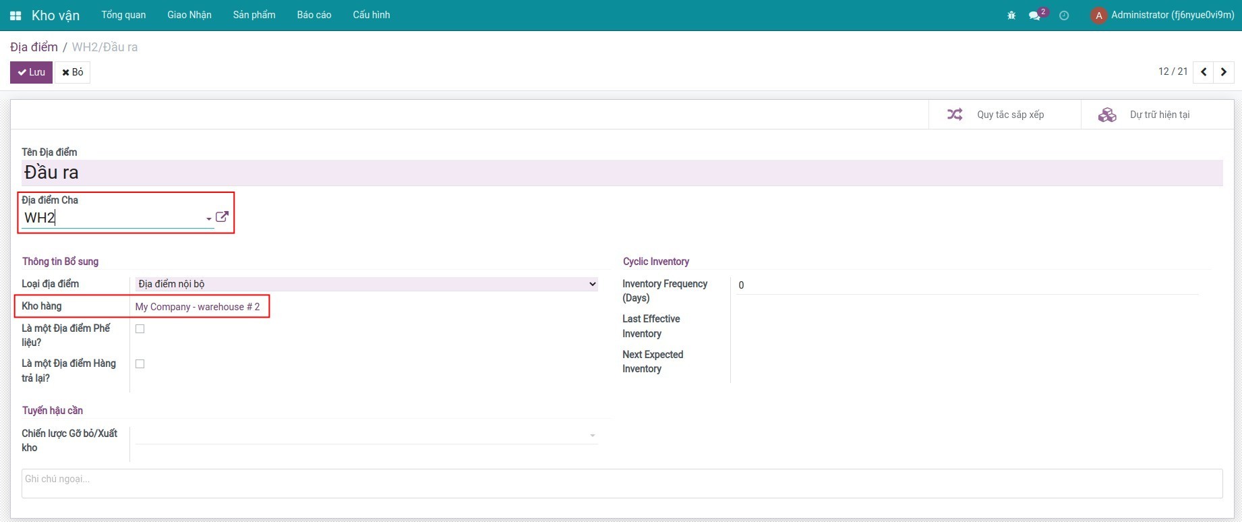Open Loại địa điểm select dropdown
The image size is (1242, 522).
366,285
